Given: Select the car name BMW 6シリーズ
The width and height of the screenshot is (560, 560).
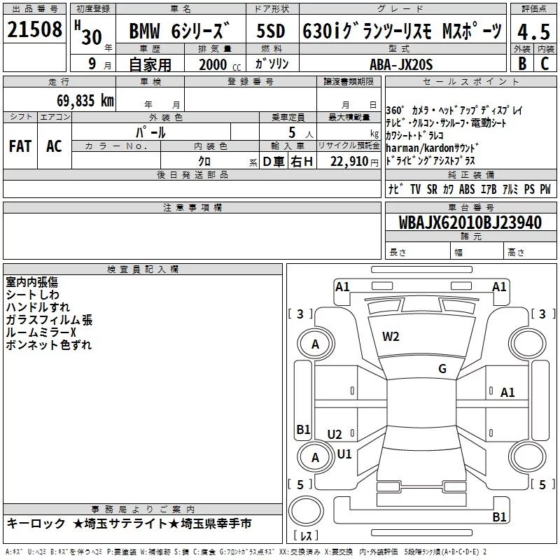Looking at the screenshot, I should coord(179,31).
